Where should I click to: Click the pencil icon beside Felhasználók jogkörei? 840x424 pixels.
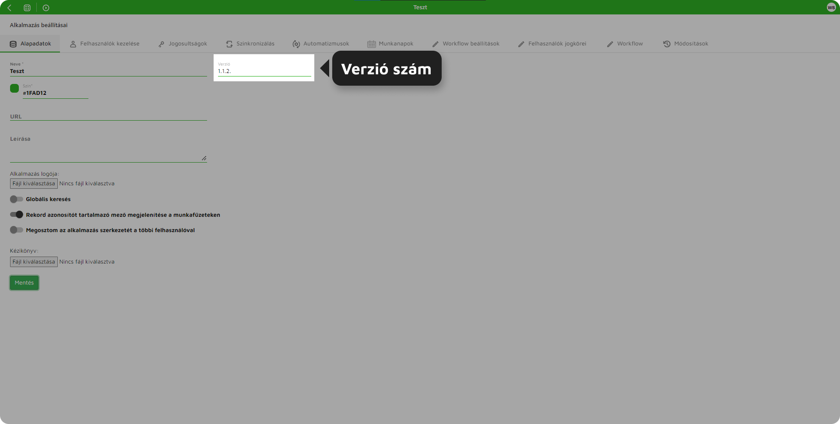click(521, 44)
